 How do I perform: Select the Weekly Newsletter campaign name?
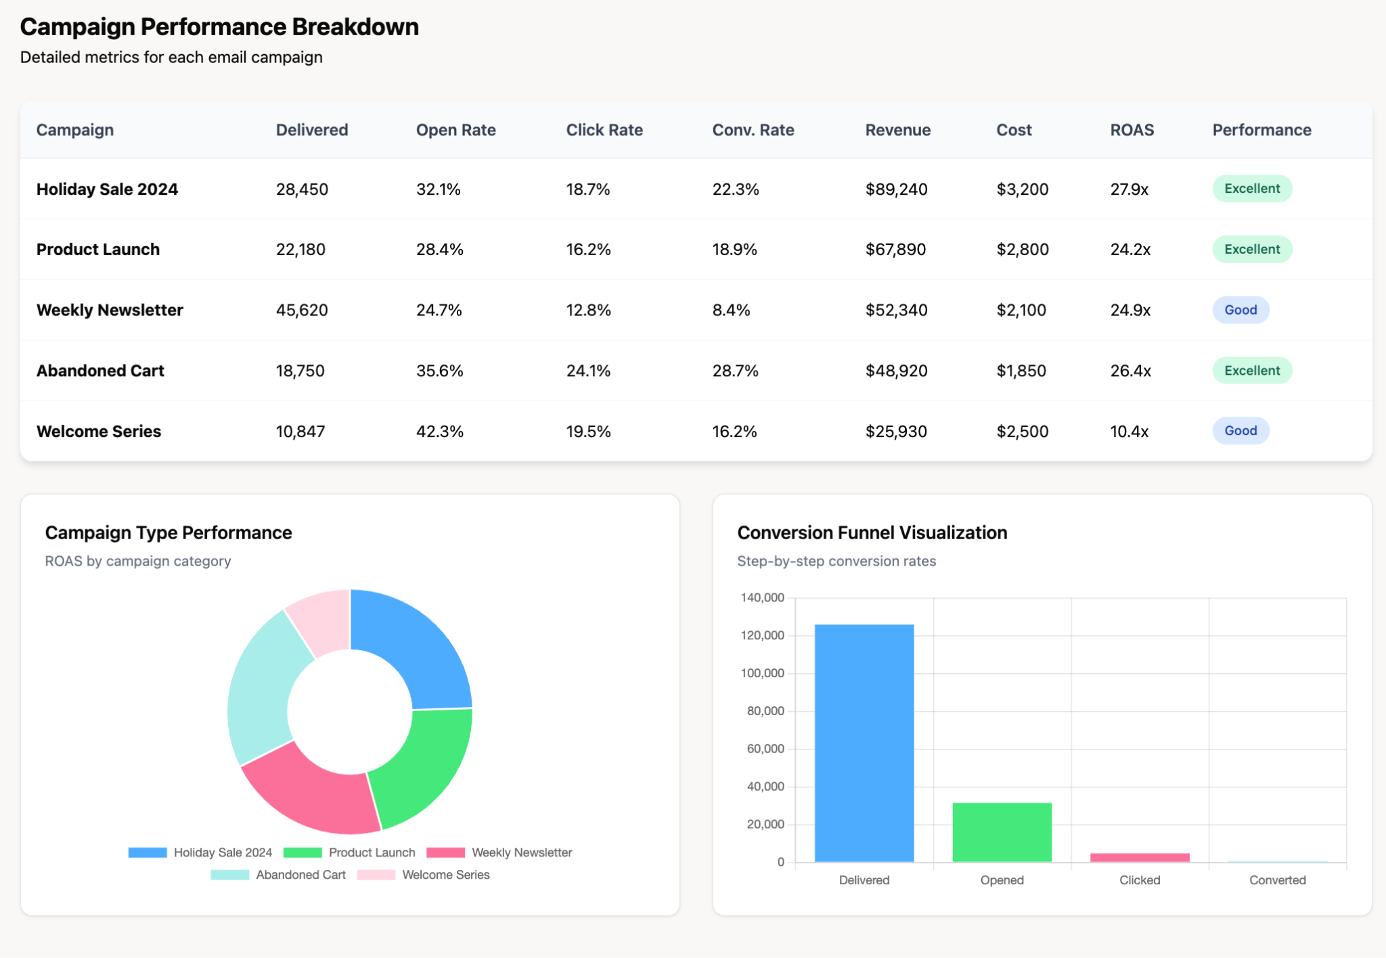click(x=110, y=311)
